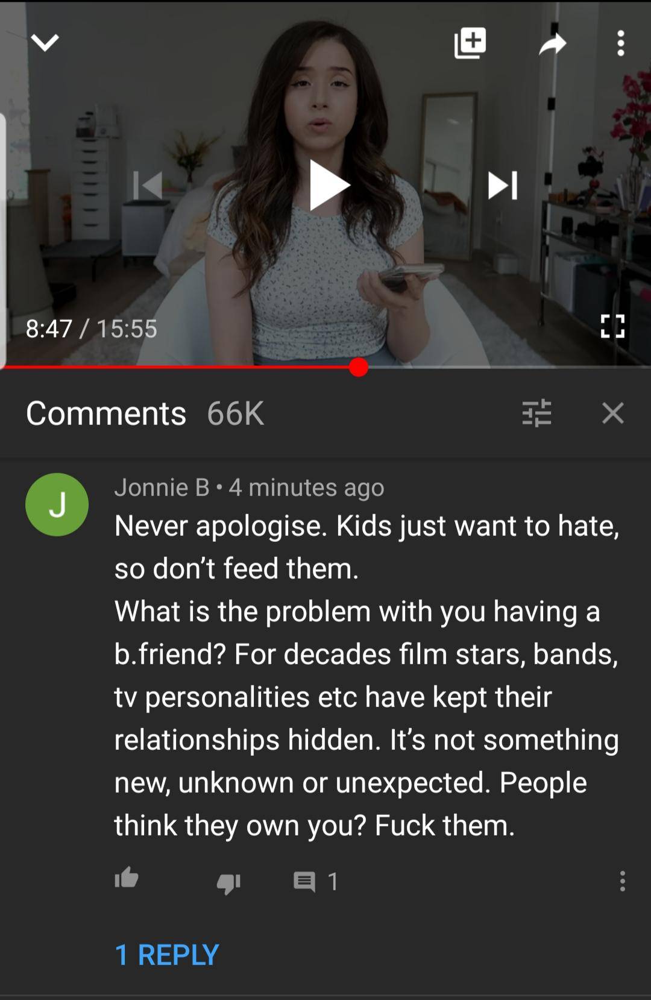Expand the 1 REPLY thread
This screenshot has height=1000, width=651.
166,955
